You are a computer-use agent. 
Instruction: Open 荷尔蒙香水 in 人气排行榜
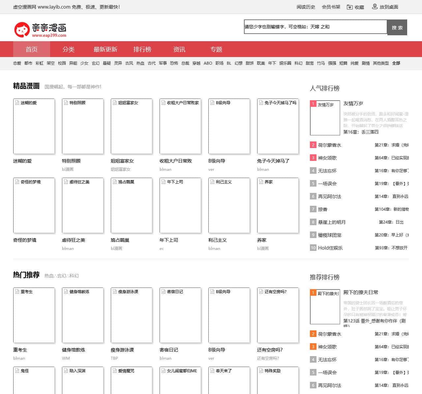pyautogui.click(x=329, y=145)
